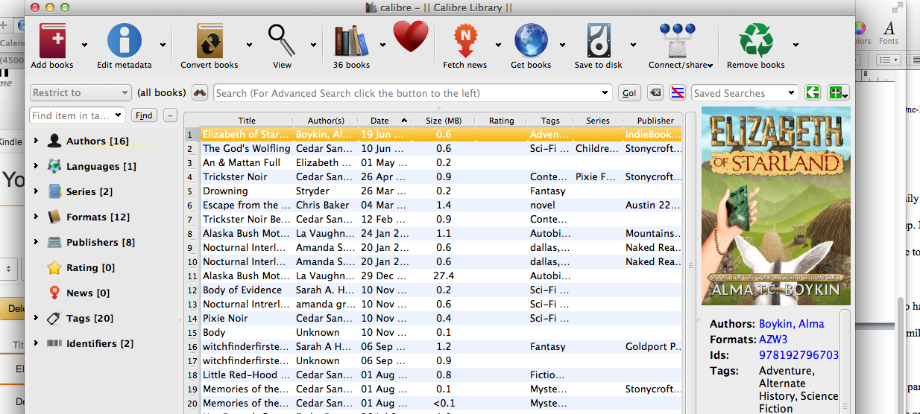
Task: Open advanced search binoculars button
Action: click(x=200, y=93)
